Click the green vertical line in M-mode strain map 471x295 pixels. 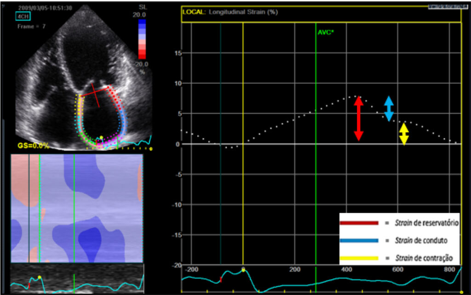[x=74, y=207]
